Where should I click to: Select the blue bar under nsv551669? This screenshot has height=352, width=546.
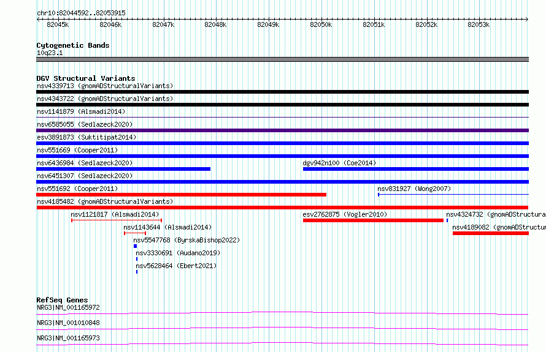282,156
